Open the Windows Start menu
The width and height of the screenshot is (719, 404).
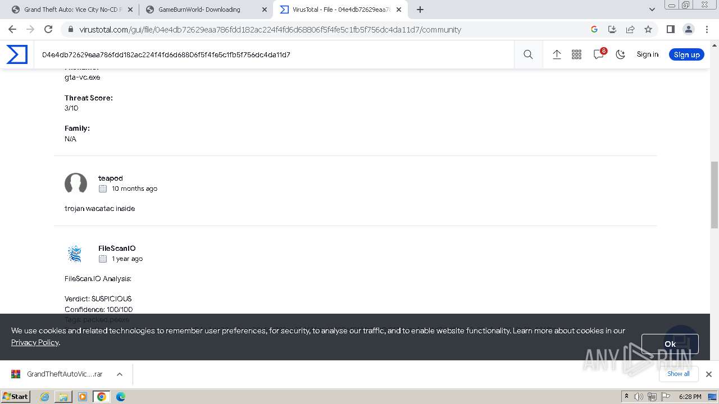(x=16, y=396)
